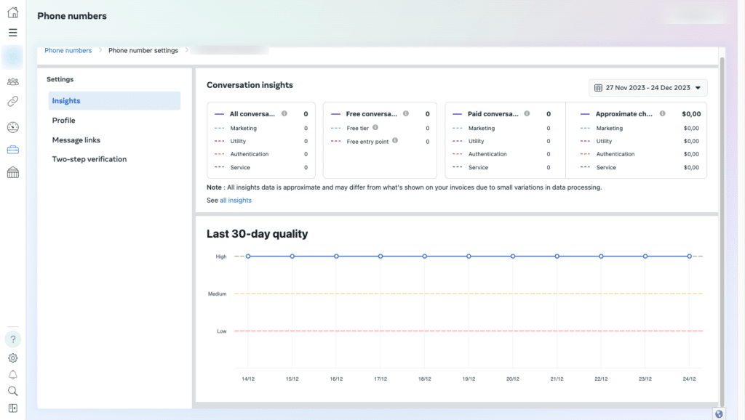Open the gauge dashboard icon in sidebar
The height and width of the screenshot is (420, 745).
tap(13, 127)
